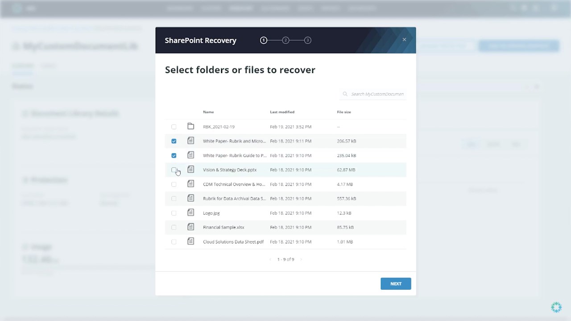
Task: Click the file icon for Rubrik for Data Archival
Action: (191, 198)
